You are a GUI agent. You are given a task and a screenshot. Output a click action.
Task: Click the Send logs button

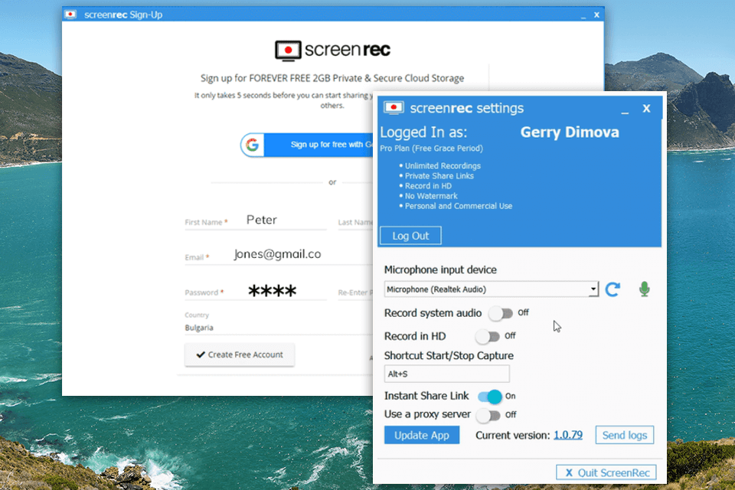pyautogui.click(x=625, y=435)
